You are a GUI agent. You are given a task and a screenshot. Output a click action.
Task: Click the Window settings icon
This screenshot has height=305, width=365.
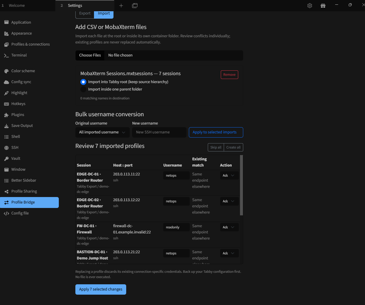6,170
